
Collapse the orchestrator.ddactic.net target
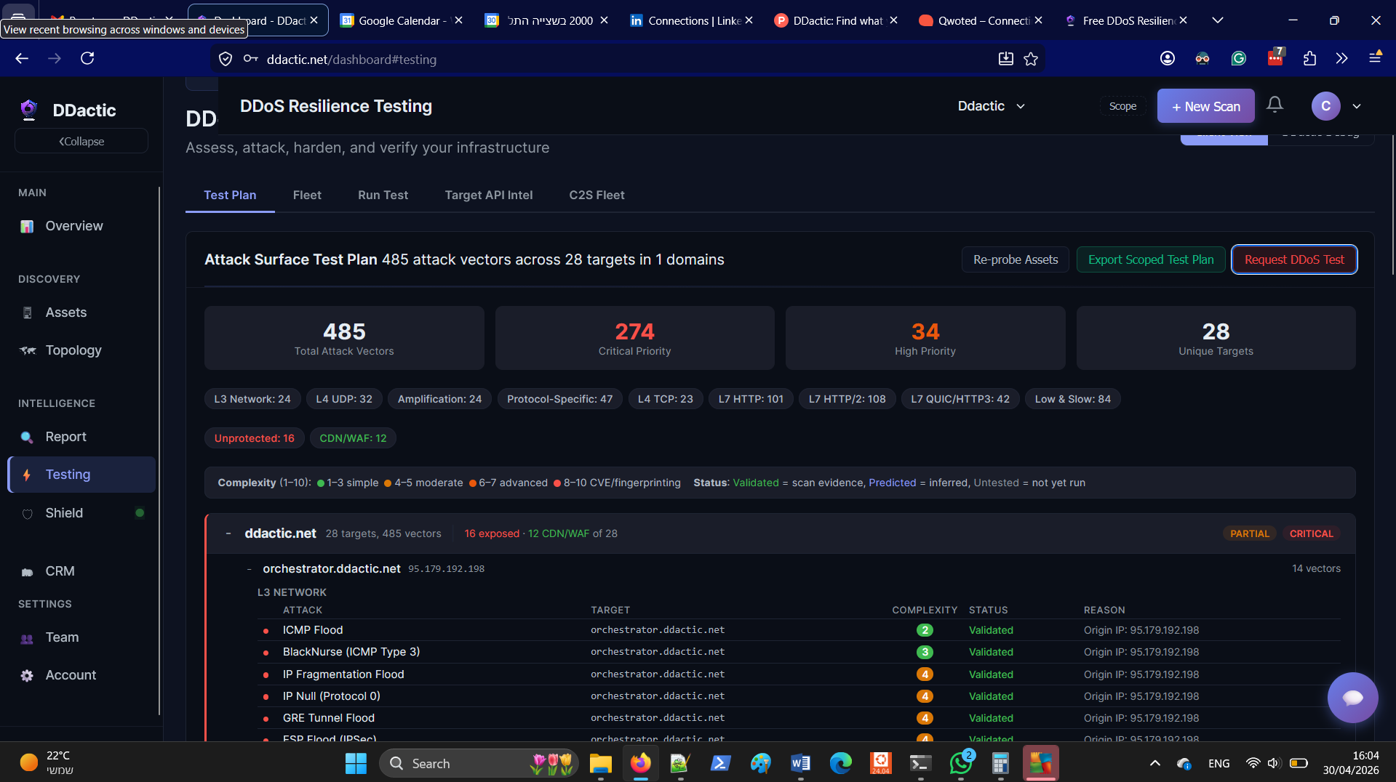coord(250,569)
